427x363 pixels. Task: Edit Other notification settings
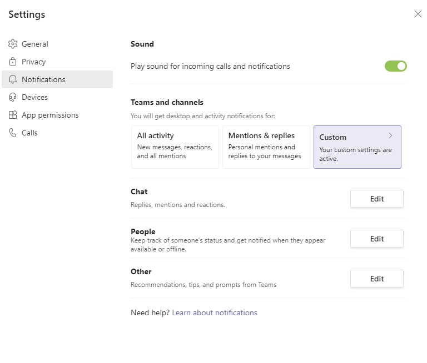click(376, 279)
